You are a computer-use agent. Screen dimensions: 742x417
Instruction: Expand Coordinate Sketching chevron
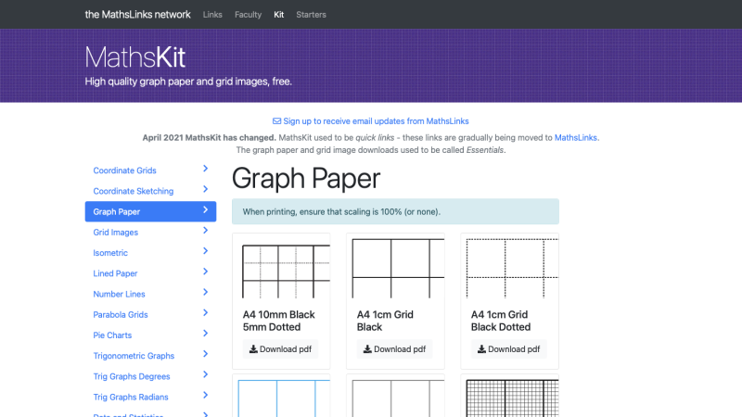205,189
